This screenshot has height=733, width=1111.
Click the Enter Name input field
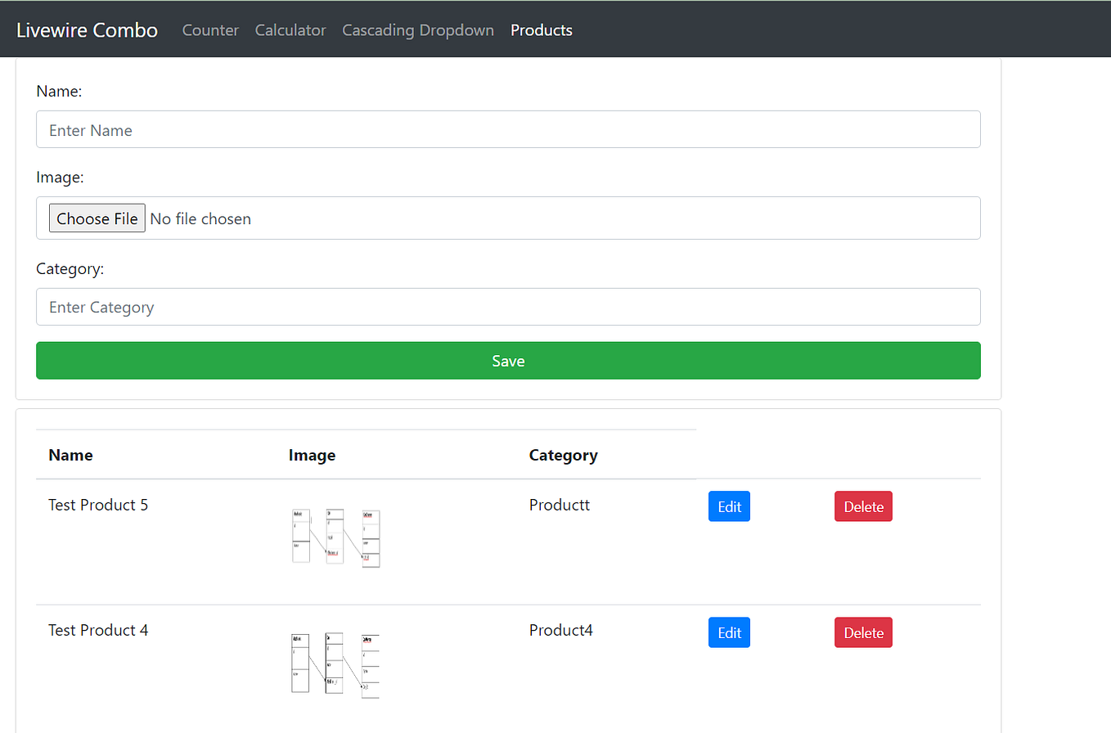point(508,129)
